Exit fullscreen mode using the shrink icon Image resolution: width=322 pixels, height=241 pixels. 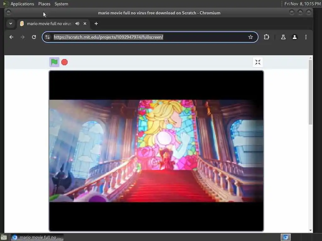coord(258,62)
